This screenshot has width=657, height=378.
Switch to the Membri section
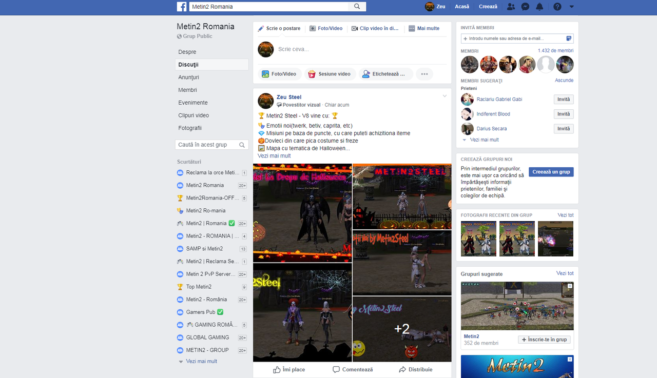tap(188, 90)
